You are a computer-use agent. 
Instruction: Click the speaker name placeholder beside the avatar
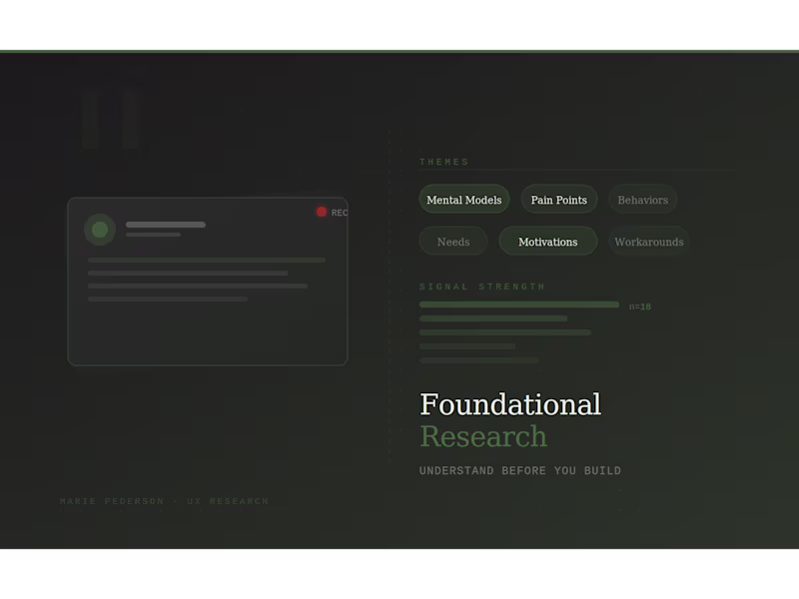(x=165, y=225)
